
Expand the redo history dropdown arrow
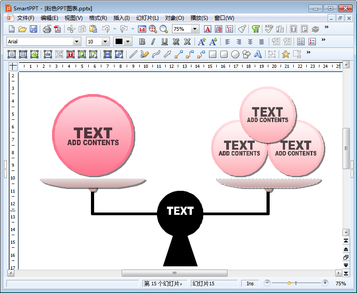133,29
